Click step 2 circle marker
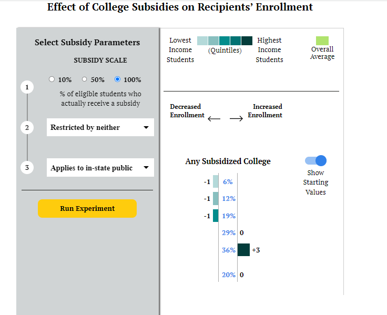Image resolution: width=387 pixels, height=315 pixels. pos(27,127)
